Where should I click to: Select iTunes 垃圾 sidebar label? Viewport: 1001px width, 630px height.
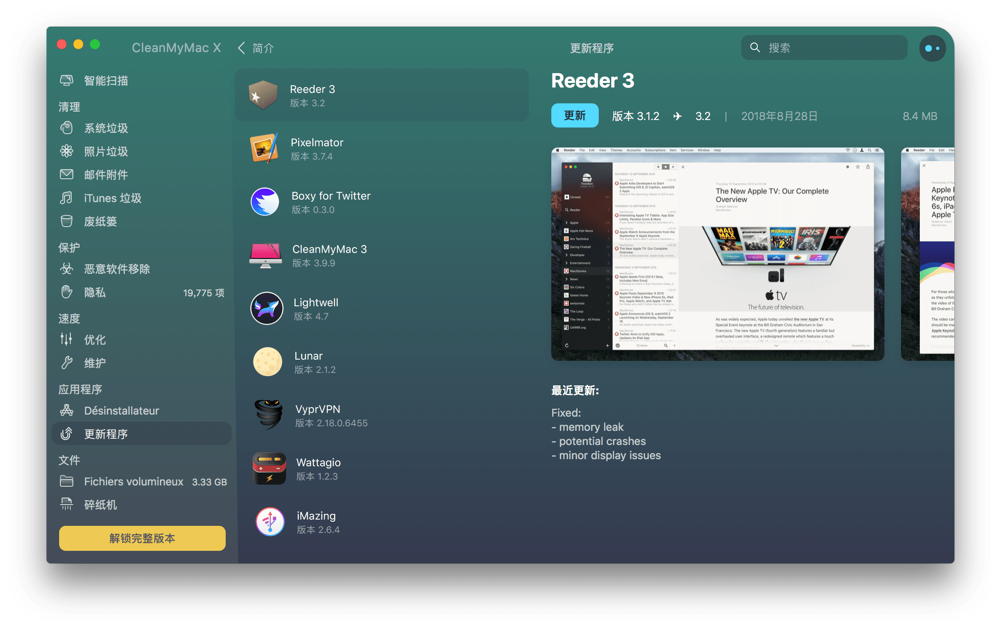(113, 198)
